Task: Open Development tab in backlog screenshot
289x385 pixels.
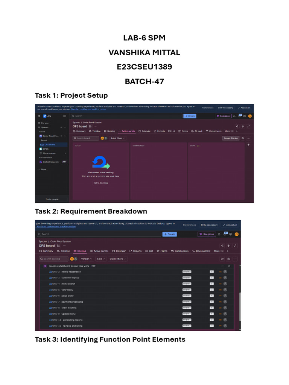Action: (x=201, y=251)
